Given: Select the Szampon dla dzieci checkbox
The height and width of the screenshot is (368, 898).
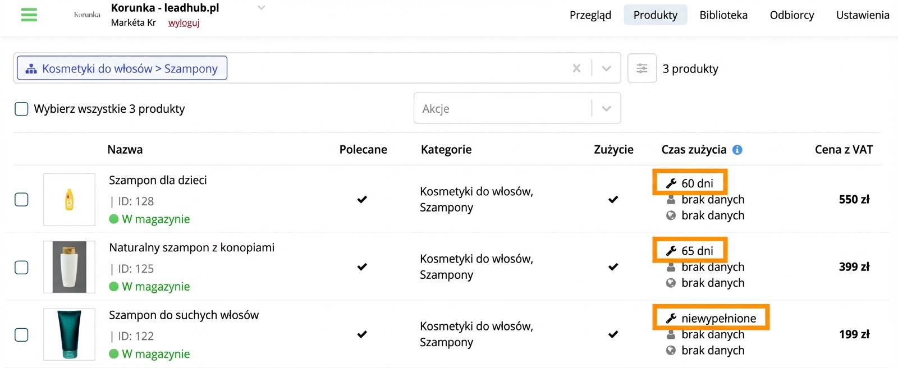Looking at the screenshot, I should click(x=21, y=200).
